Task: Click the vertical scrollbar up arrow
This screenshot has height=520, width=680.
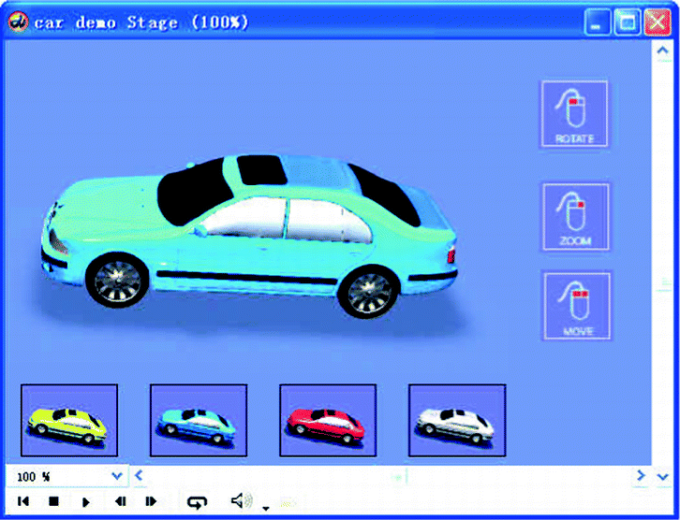Action: coord(662,51)
